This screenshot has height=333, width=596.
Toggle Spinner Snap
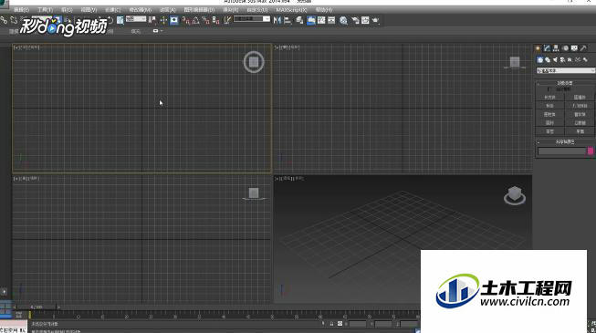click(216, 20)
